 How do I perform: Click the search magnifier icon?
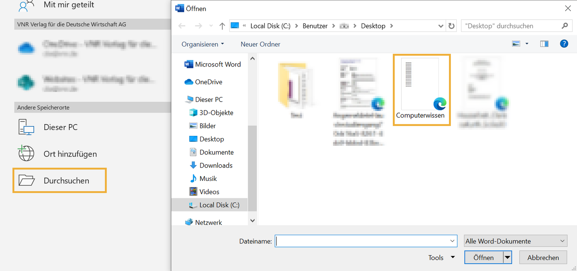(564, 26)
